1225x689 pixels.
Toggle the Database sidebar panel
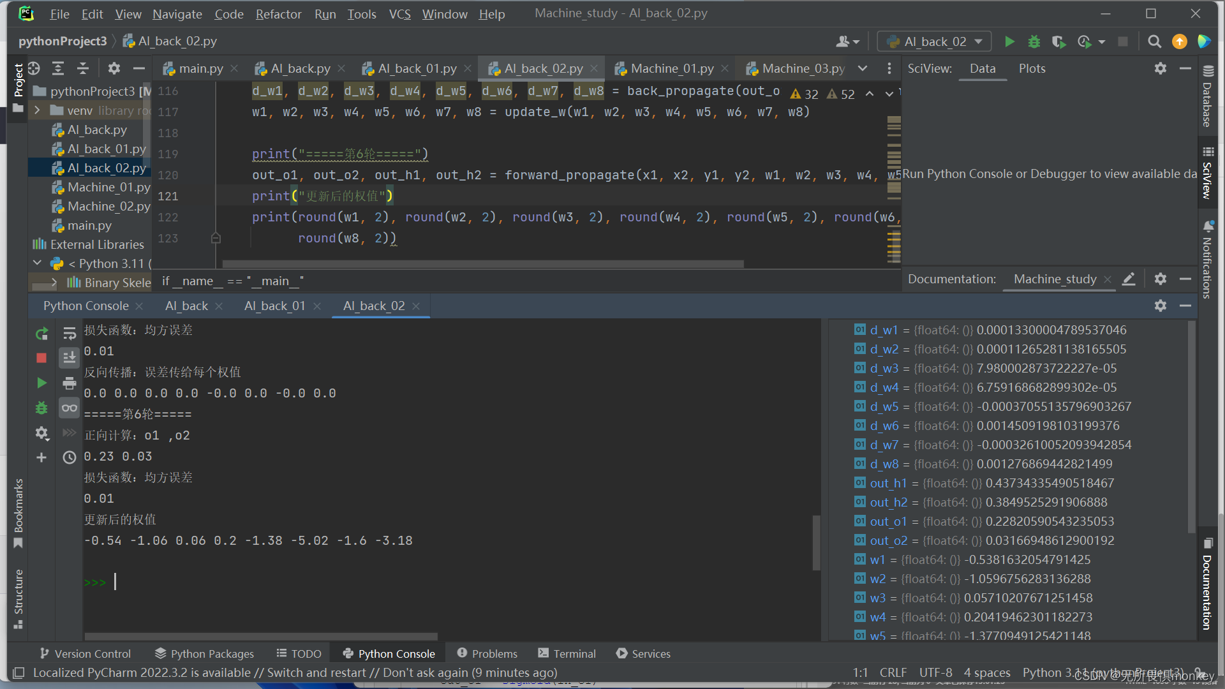pyautogui.click(x=1207, y=97)
